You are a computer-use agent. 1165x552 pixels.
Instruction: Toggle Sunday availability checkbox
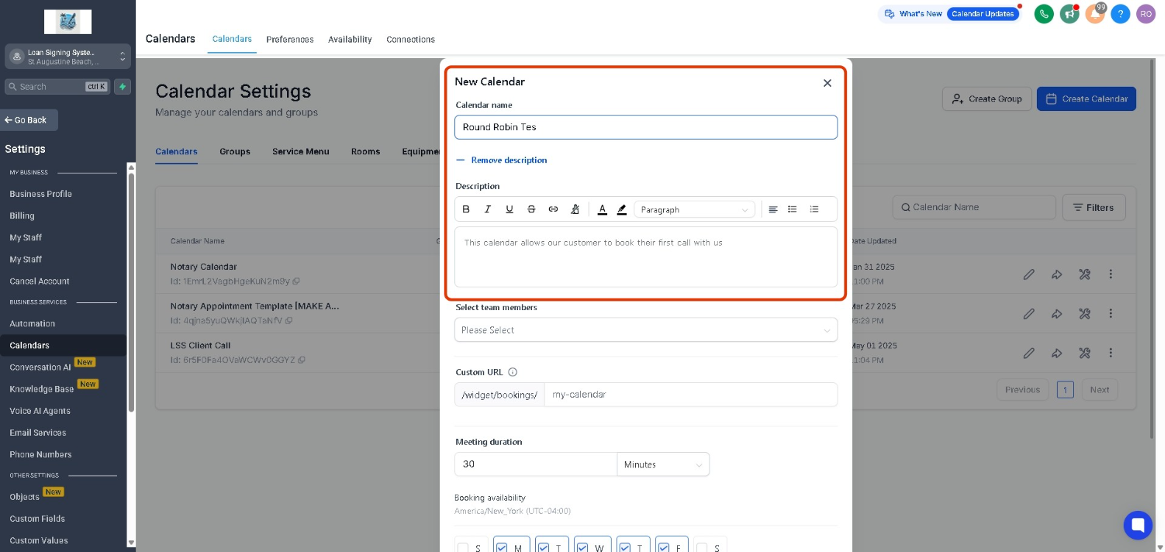[463, 548]
